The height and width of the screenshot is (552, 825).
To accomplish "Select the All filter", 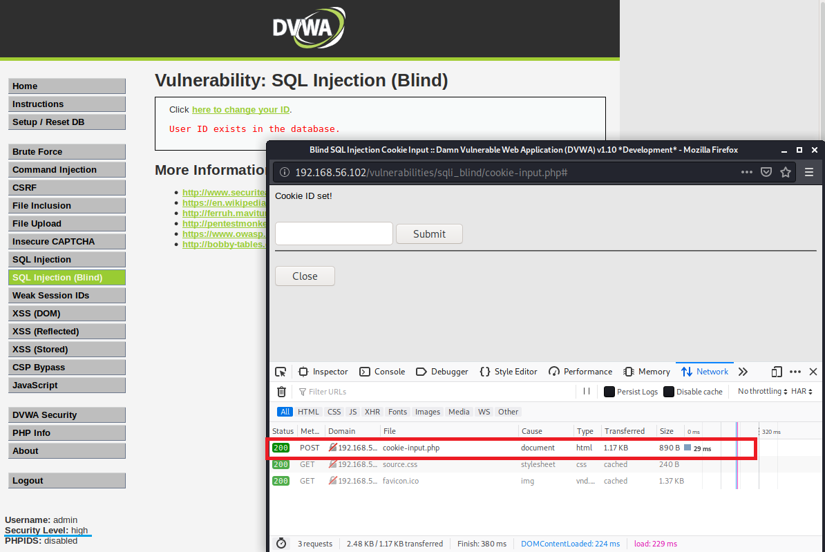I will point(285,412).
